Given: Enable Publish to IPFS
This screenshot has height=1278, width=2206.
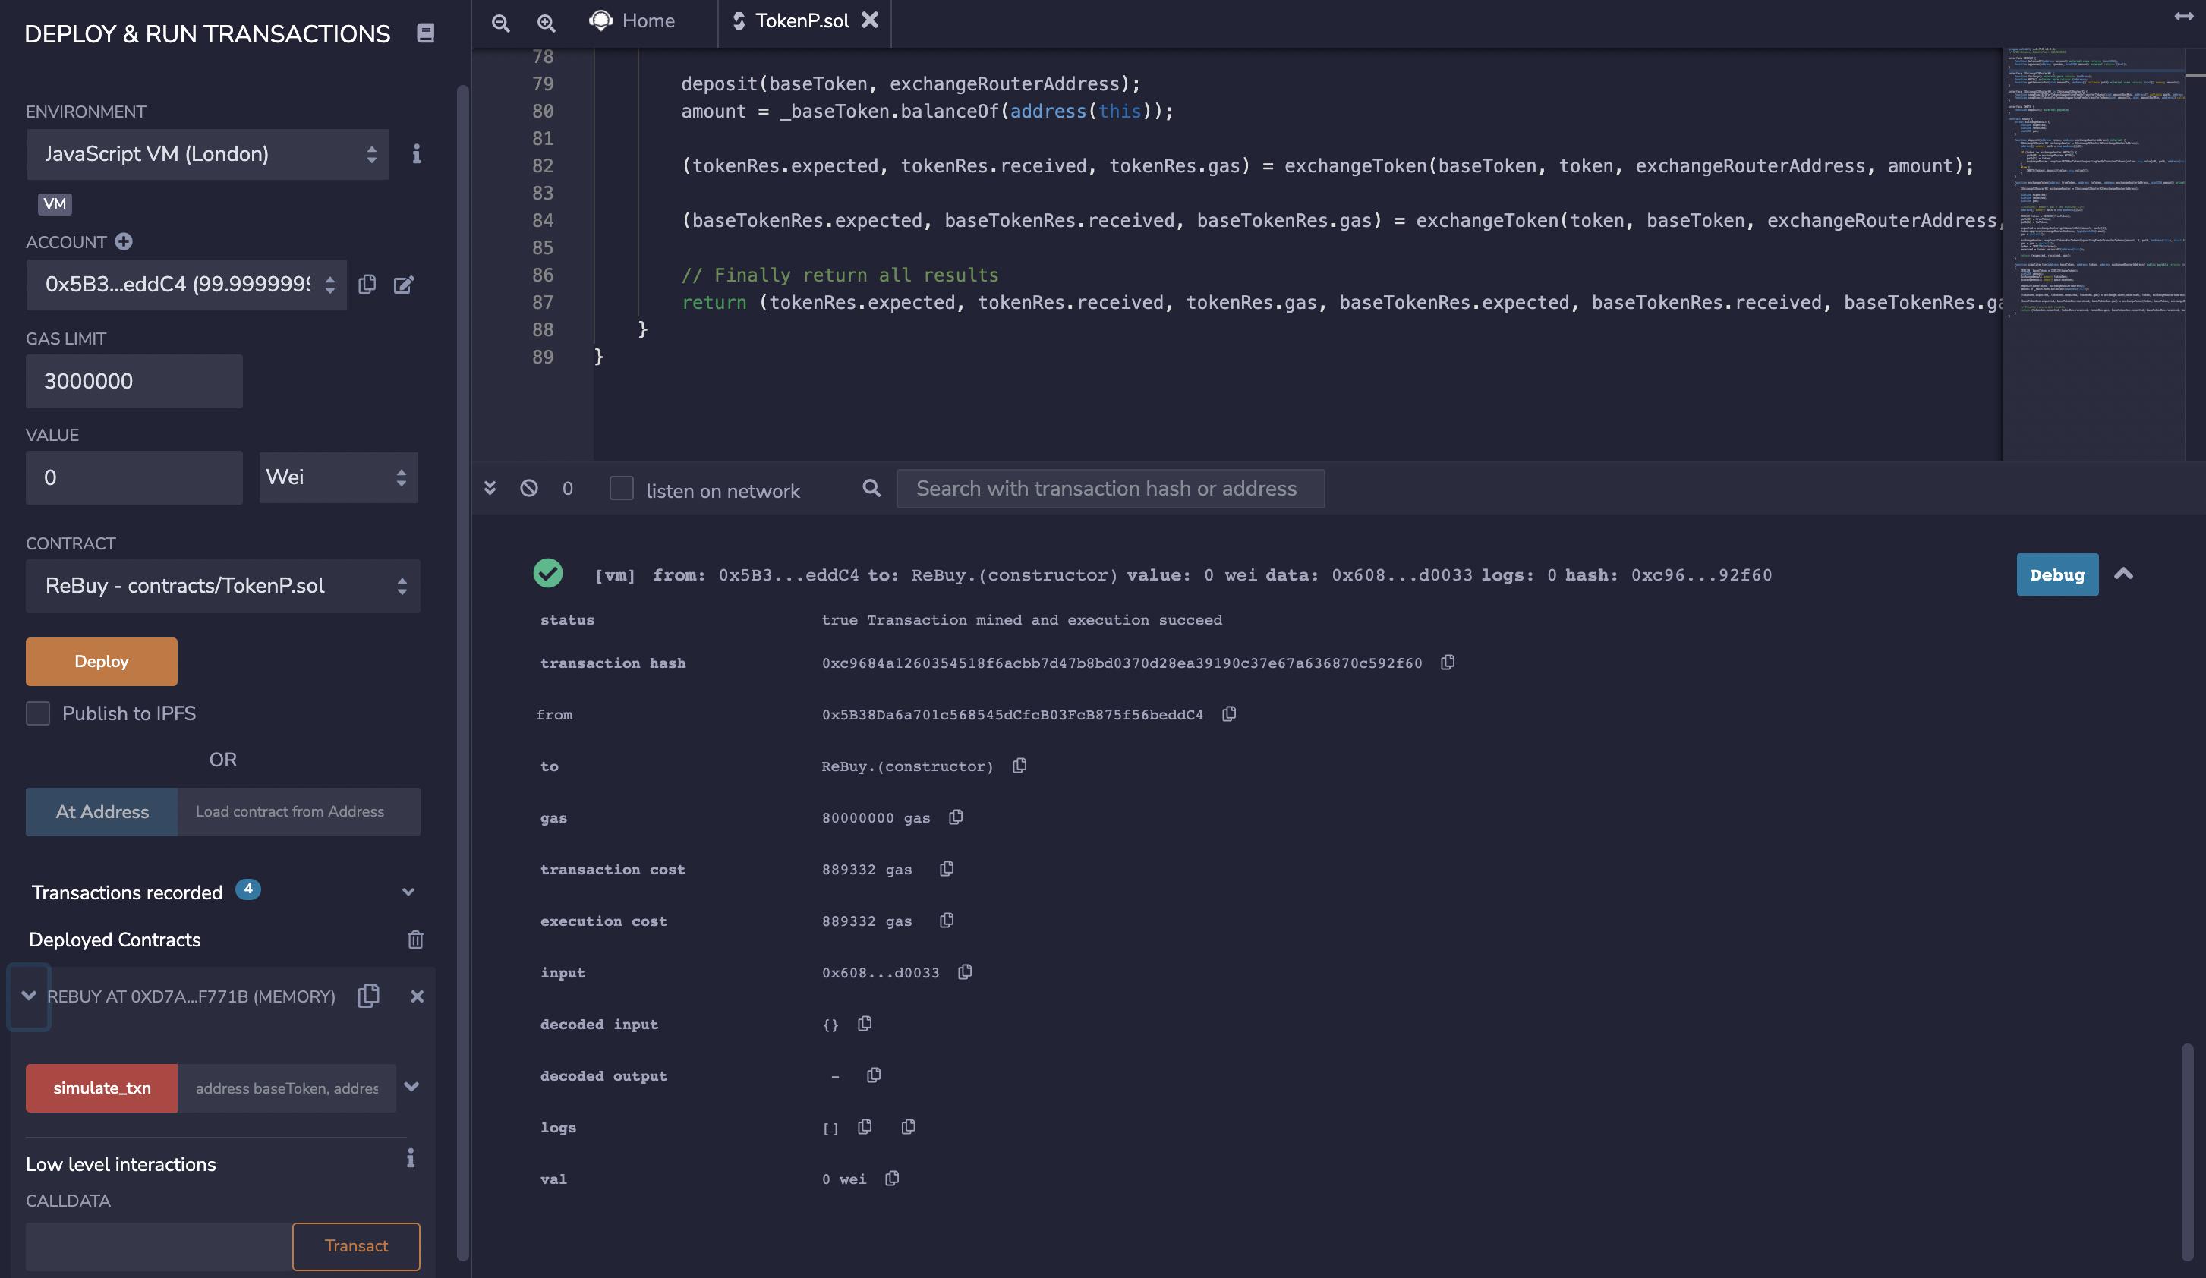Looking at the screenshot, I should tap(38, 714).
